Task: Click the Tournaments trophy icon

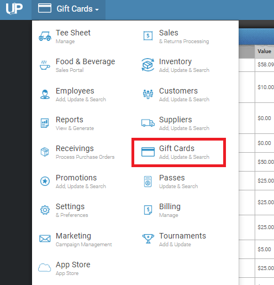Action: (x=148, y=239)
